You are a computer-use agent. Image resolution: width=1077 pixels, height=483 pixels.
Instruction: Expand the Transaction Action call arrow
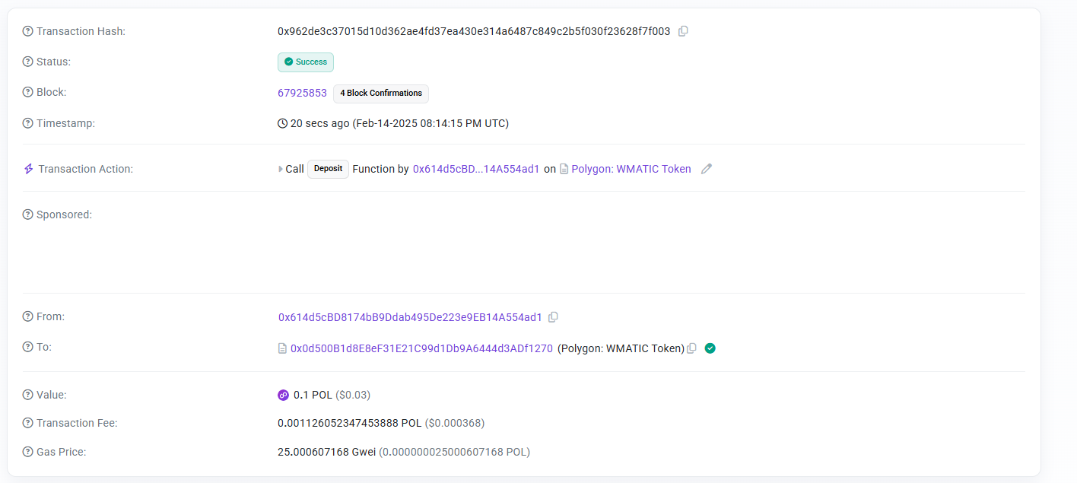tap(281, 169)
